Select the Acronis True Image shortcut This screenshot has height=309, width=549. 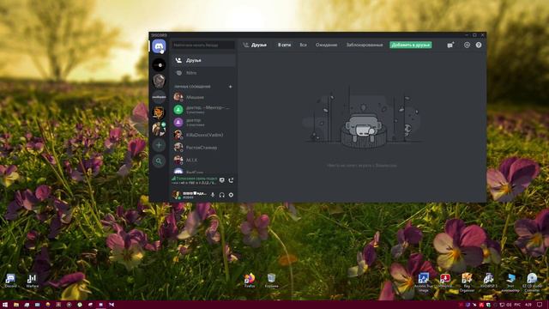(x=423, y=282)
